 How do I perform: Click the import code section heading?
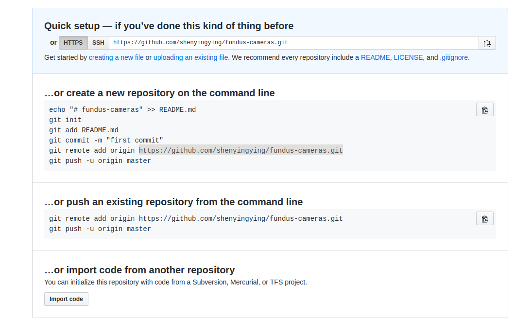pos(139,269)
